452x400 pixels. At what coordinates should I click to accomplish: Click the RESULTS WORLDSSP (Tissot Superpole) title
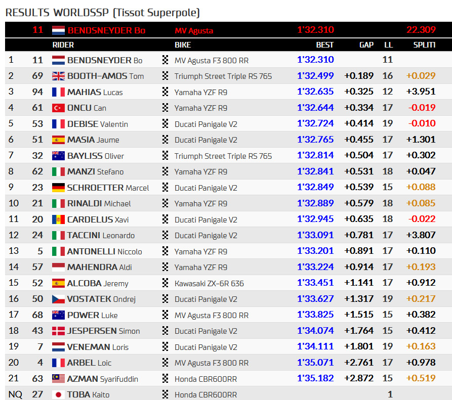tap(103, 13)
